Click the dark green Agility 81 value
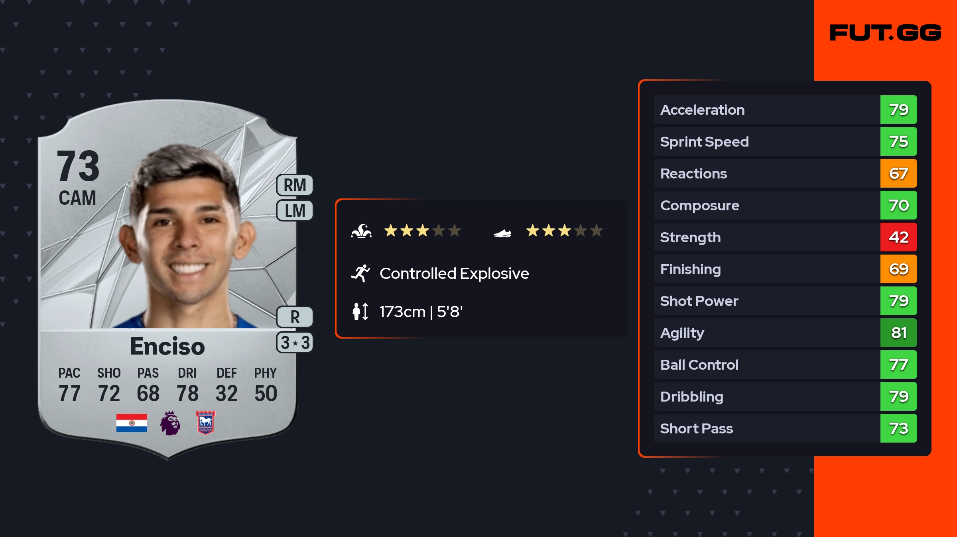 click(898, 333)
